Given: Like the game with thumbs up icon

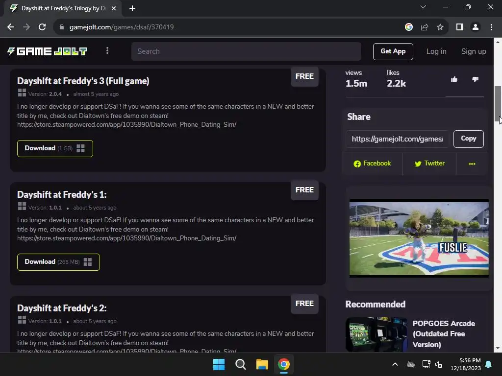Looking at the screenshot, I should point(454,79).
